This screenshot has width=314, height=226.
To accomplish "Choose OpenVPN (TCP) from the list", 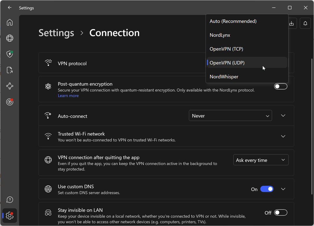I will coord(247,49).
